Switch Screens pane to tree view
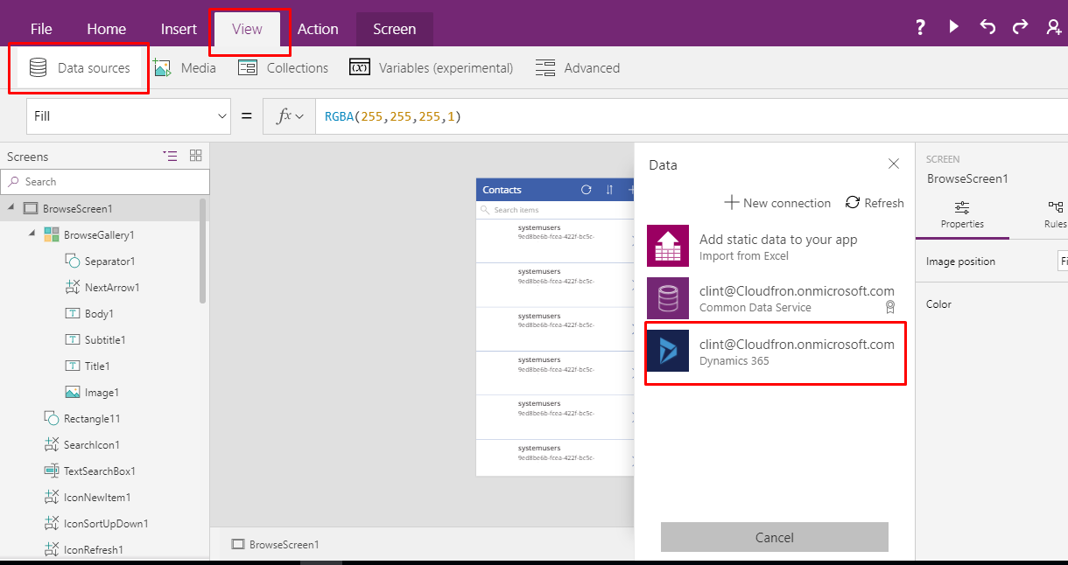 tap(170, 156)
